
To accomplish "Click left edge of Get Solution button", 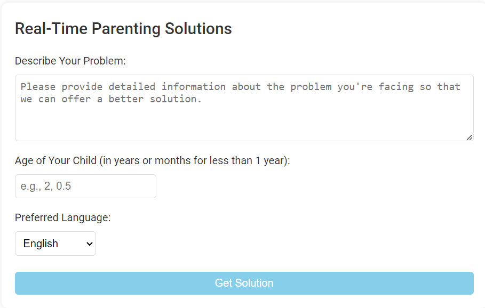I will coord(24,283).
